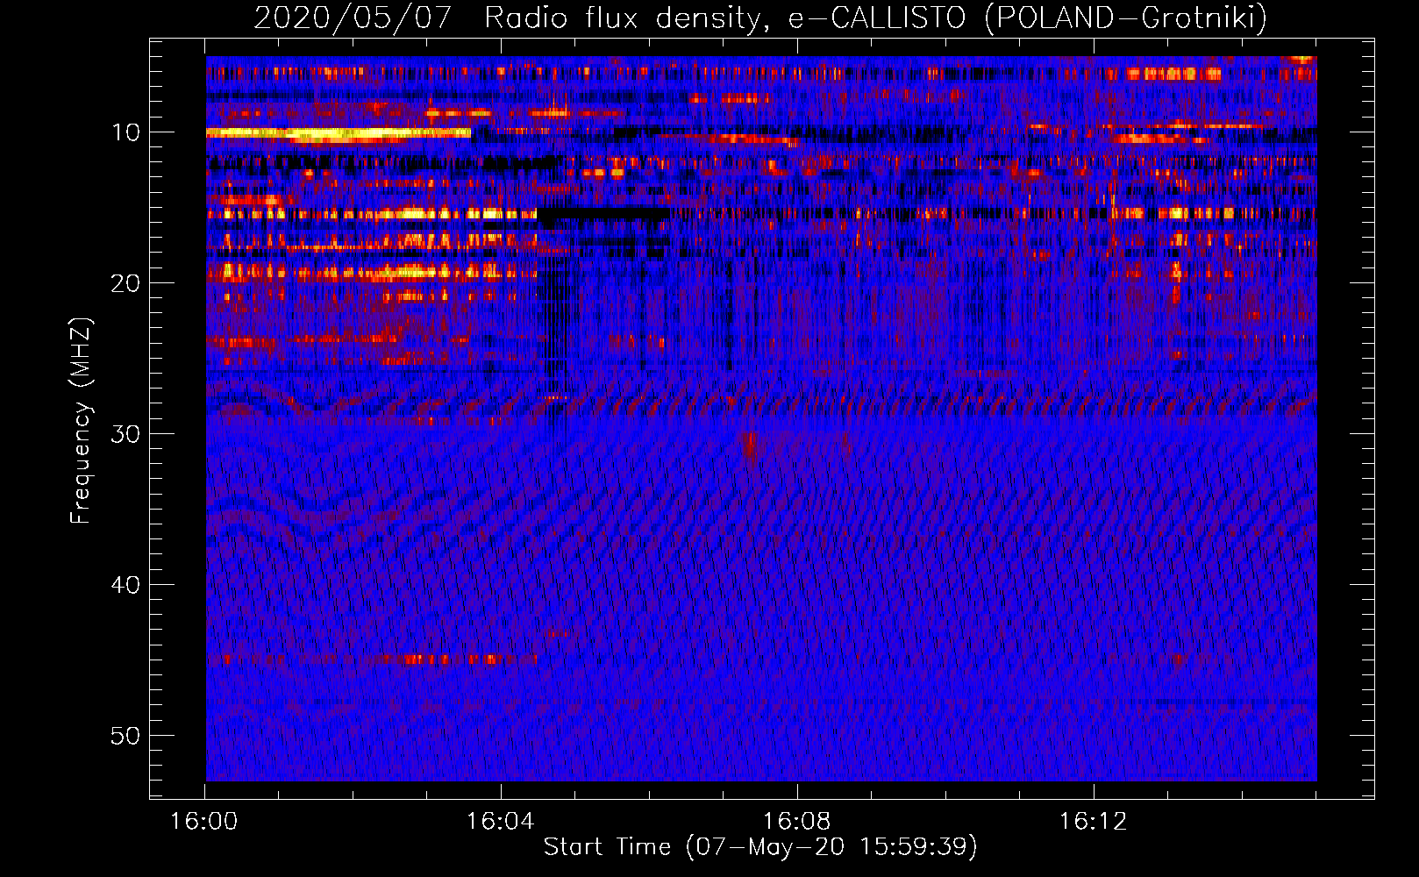1419x877 pixels.
Task: Click the 16:08 time tick label
Action: (797, 822)
